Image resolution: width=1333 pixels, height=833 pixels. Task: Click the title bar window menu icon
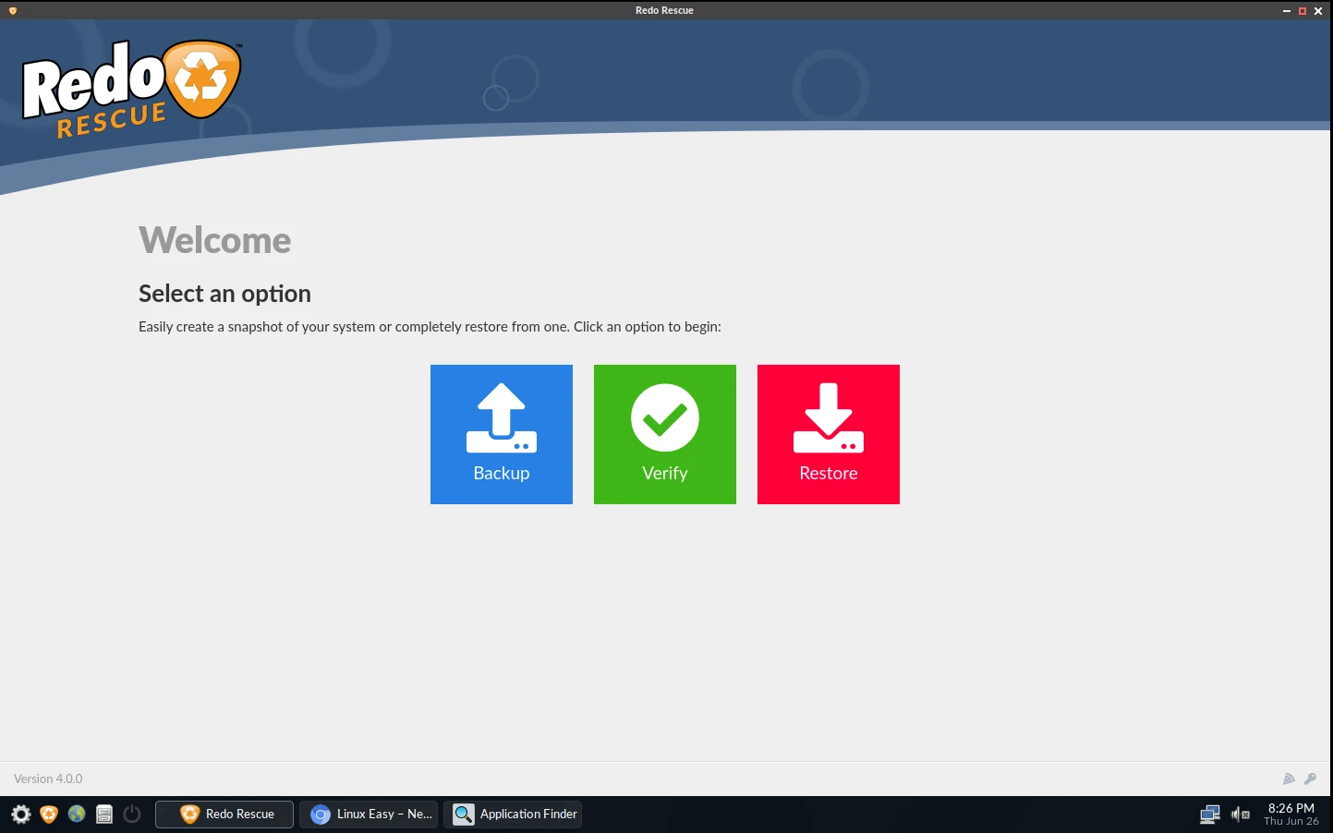pos(12,10)
